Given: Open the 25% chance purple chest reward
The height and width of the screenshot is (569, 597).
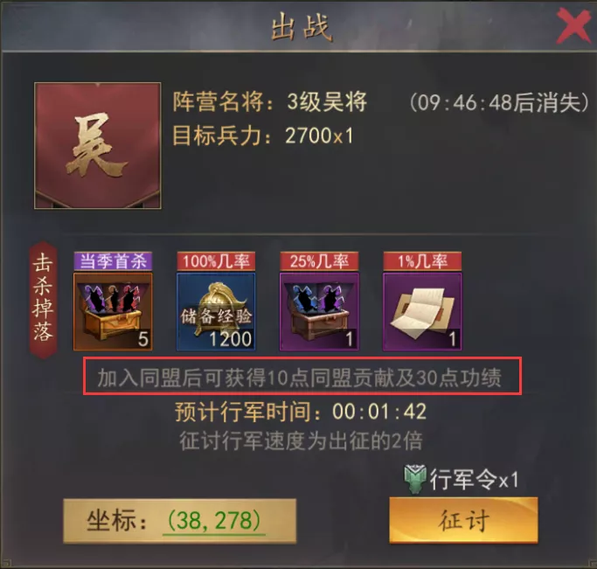Looking at the screenshot, I should [319, 311].
